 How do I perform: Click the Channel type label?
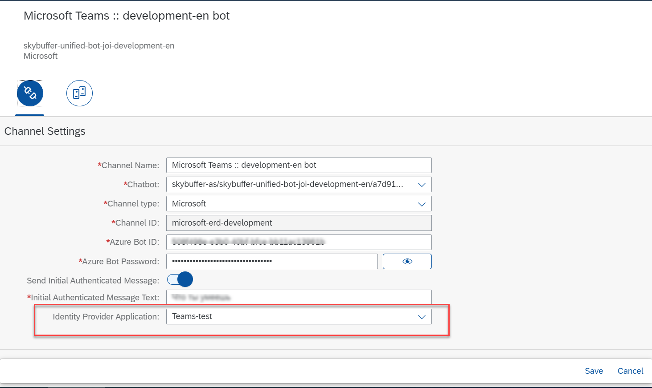click(131, 204)
